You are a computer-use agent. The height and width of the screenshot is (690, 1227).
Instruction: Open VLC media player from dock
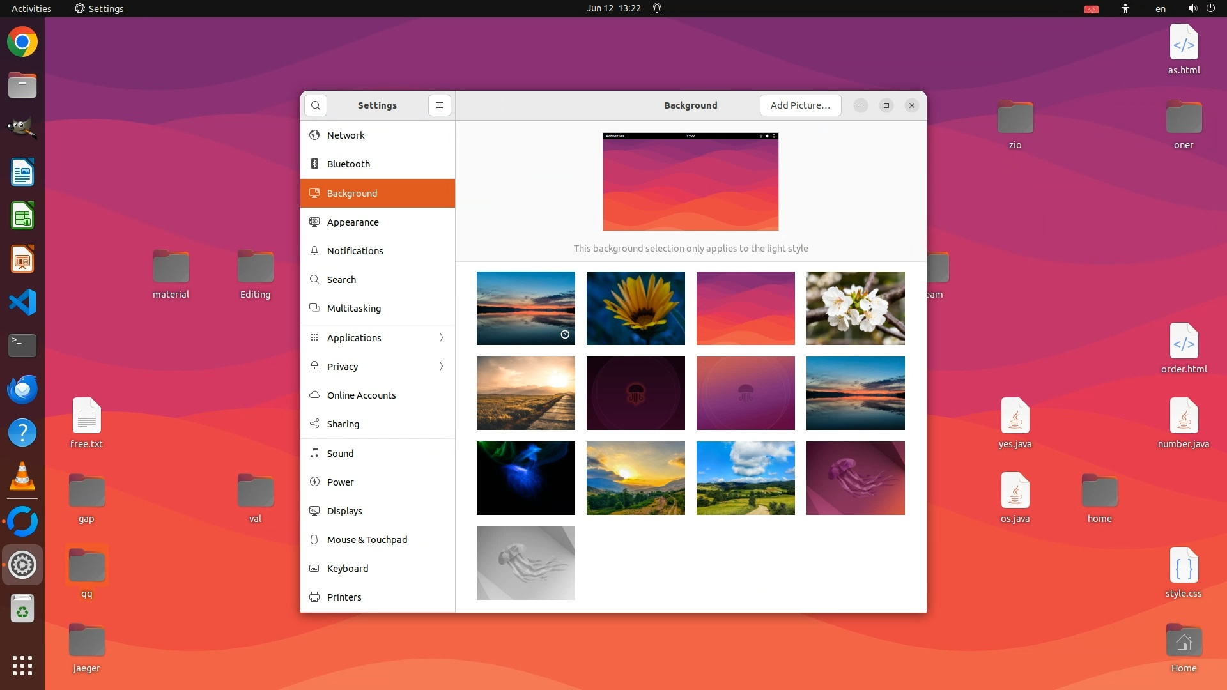[22, 477]
